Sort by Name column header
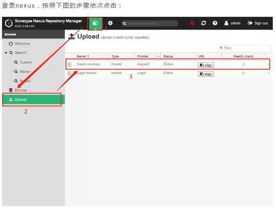This screenshot has height=210, width=276. click(91, 56)
